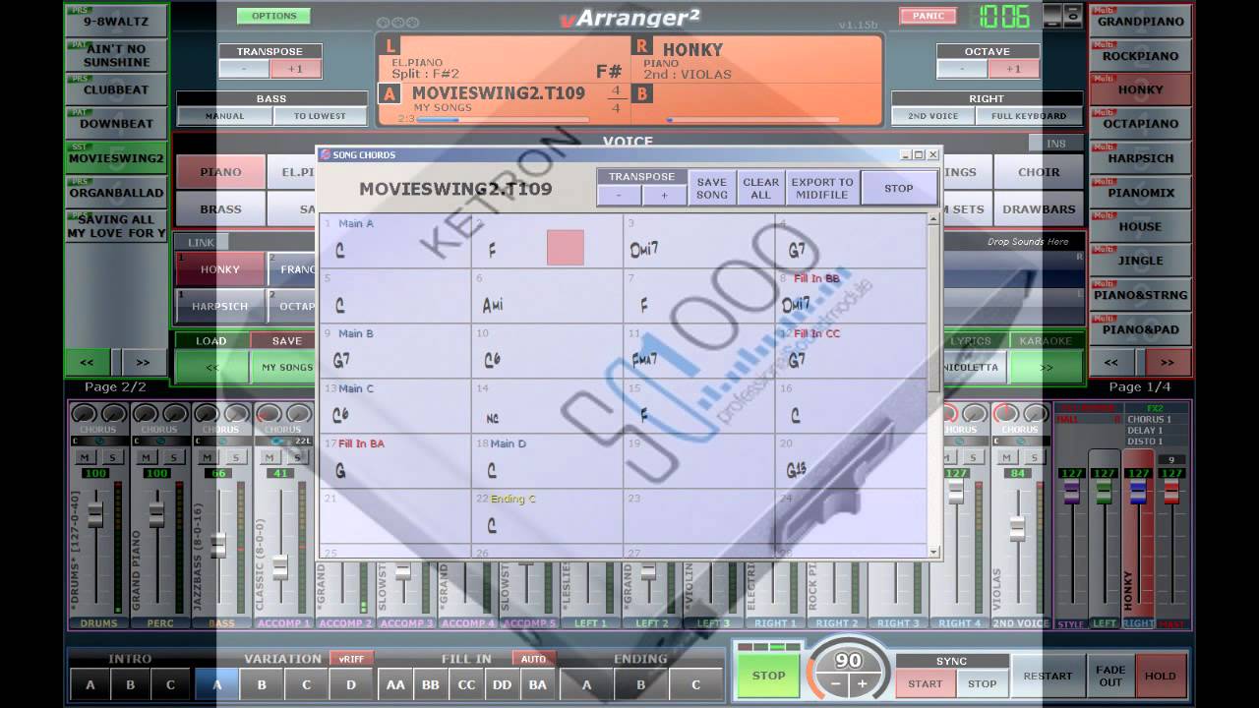1259x708 pixels.
Task: Mute the ACCOMP 1 channel
Action: tap(270, 457)
